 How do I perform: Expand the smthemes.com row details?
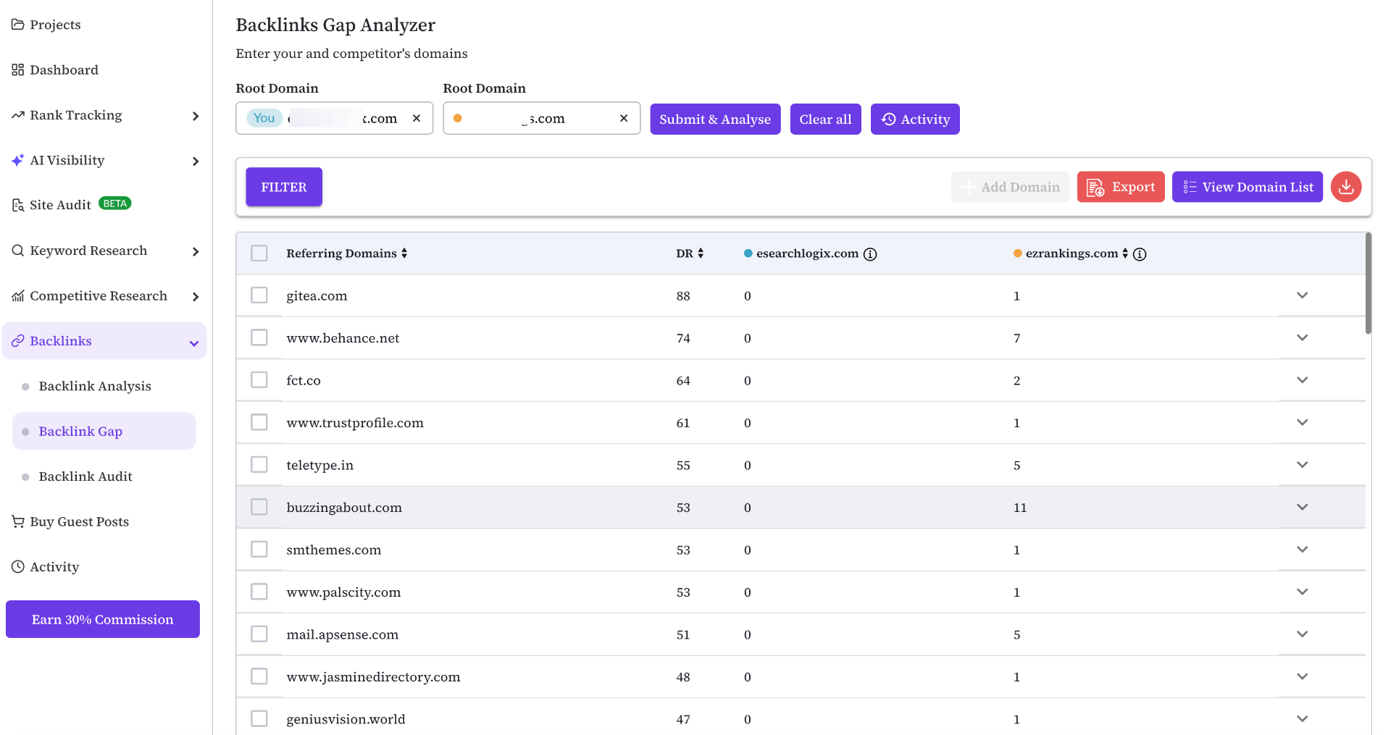(x=1303, y=550)
